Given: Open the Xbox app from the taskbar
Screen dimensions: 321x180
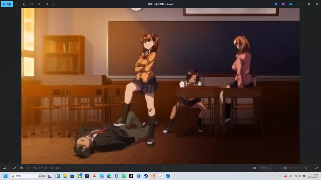Looking at the screenshot, I should pyautogui.click(x=79, y=176).
